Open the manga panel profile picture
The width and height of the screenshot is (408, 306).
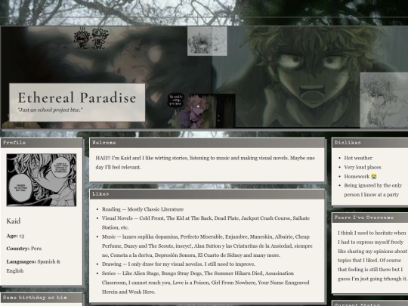42,180
